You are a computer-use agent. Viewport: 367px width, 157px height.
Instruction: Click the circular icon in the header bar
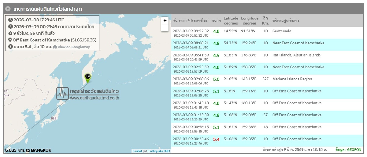(8, 9)
